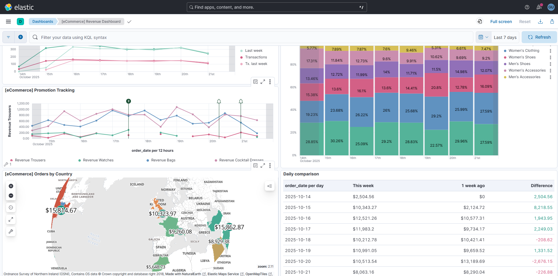The image size is (558, 276).
Task: Open the eCommerce Revenue Dashboard breadcrumb menu
Action: click(91, 21)
